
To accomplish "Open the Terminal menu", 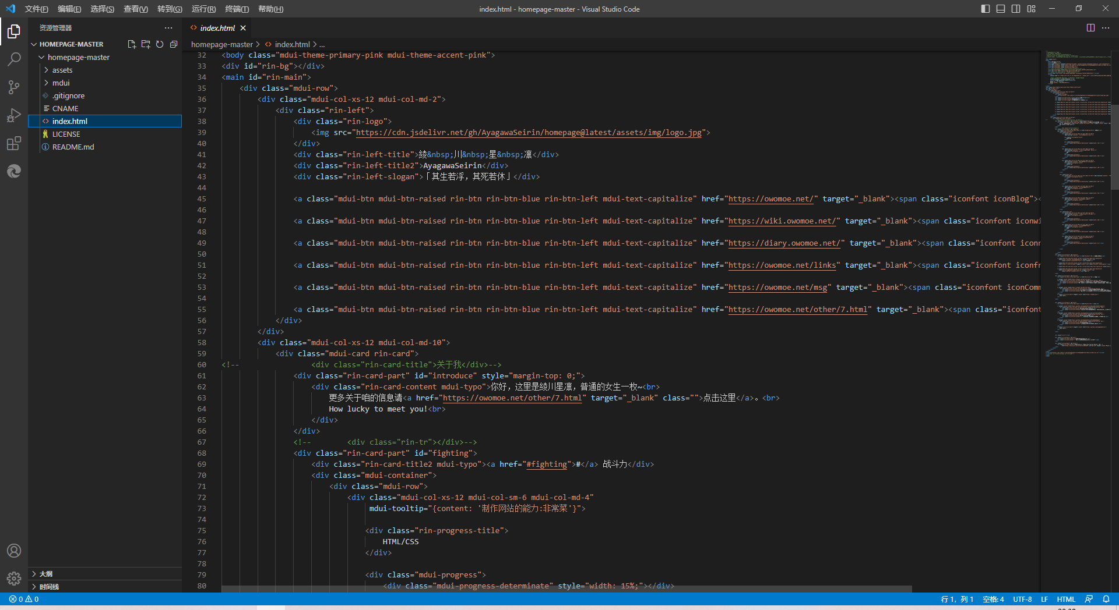I will [237, 9].
